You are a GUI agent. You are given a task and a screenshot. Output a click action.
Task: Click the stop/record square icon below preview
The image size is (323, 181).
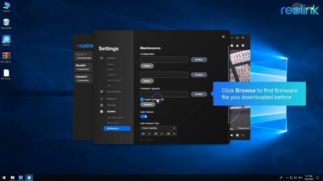(x=237, y=135)
